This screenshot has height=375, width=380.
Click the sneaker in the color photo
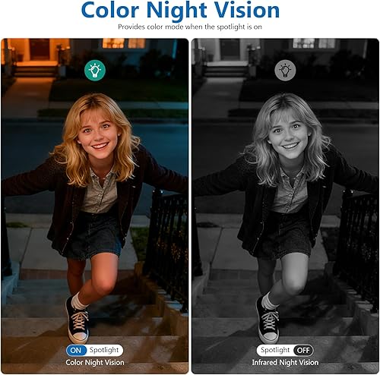(x=78, y=321)
